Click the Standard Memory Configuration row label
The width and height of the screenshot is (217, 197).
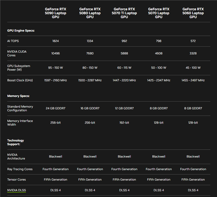pos(20,108)
